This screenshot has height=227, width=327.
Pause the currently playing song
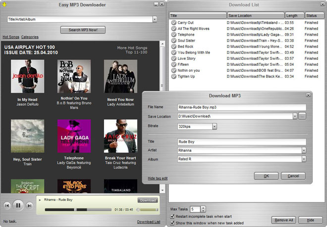click(18, 205)
